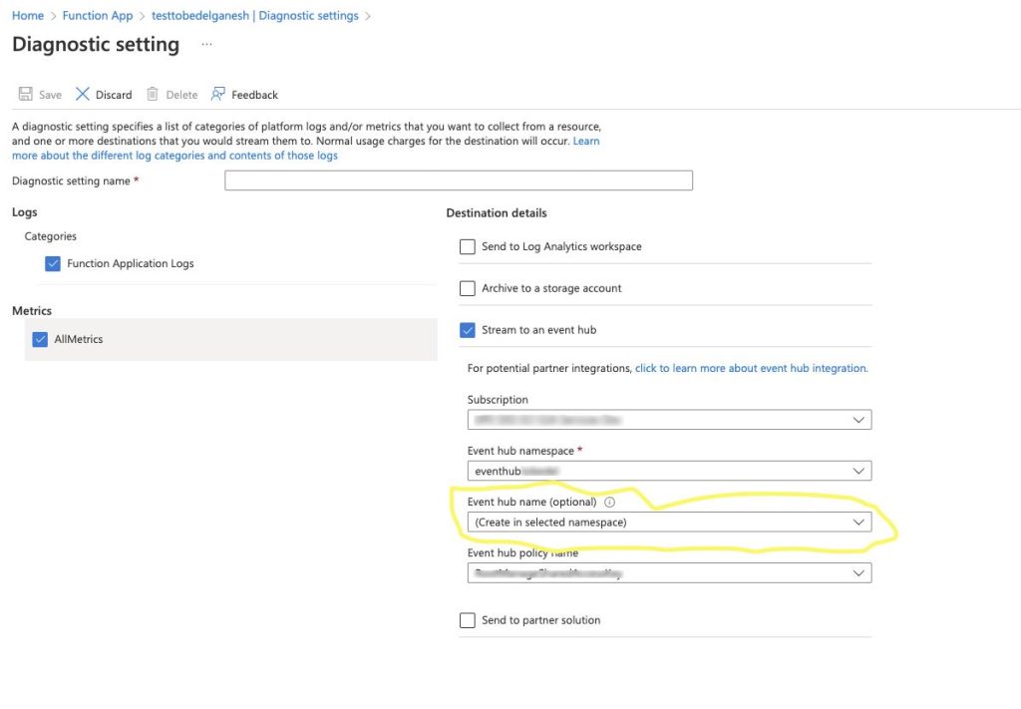
Task: Open the Feedback icon
Action: tap(217, 93)
